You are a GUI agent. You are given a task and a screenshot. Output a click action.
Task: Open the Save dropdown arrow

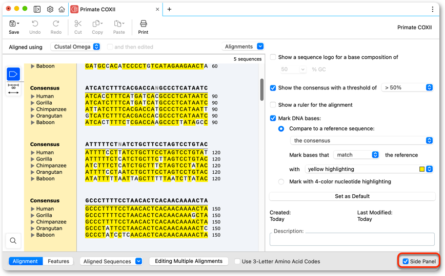click(18, 23)
